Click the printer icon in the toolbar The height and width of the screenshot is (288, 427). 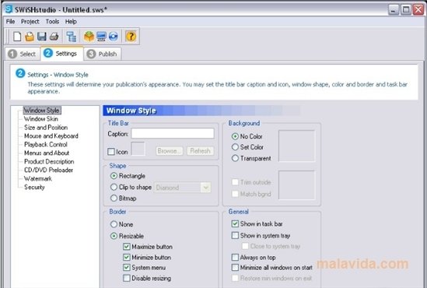[54, 37]
